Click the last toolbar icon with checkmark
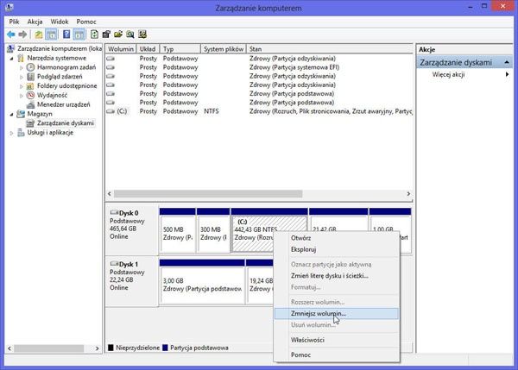 (x=142, y=34)
